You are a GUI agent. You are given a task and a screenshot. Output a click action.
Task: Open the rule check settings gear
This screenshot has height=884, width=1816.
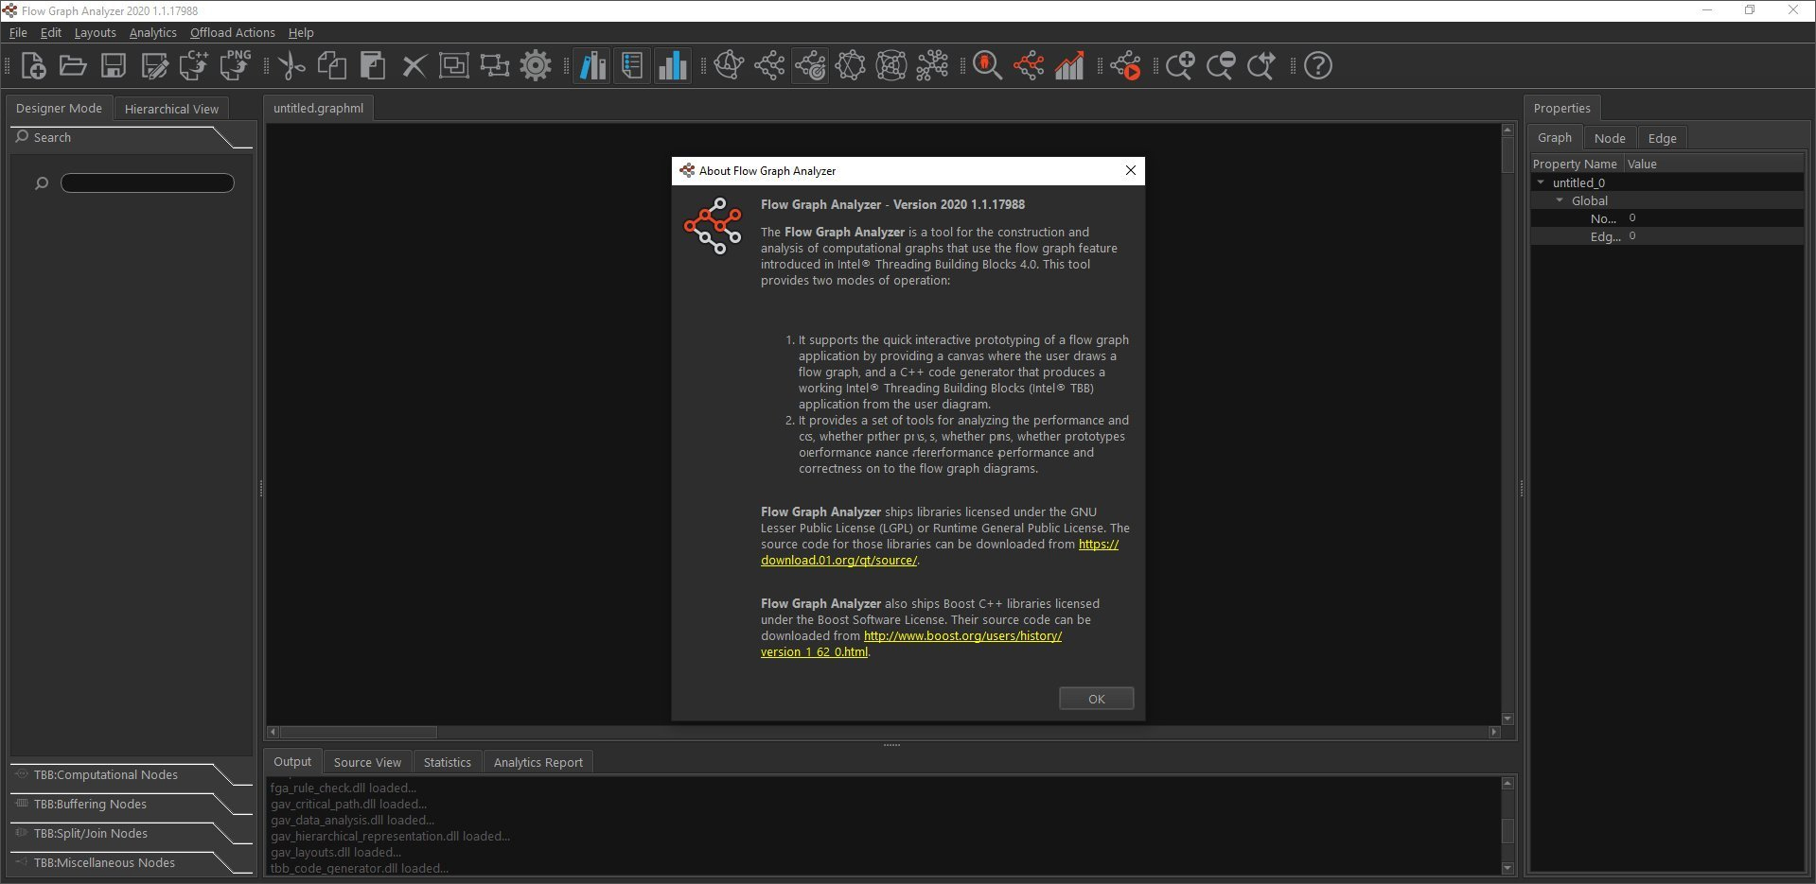(x=536, y=65)
